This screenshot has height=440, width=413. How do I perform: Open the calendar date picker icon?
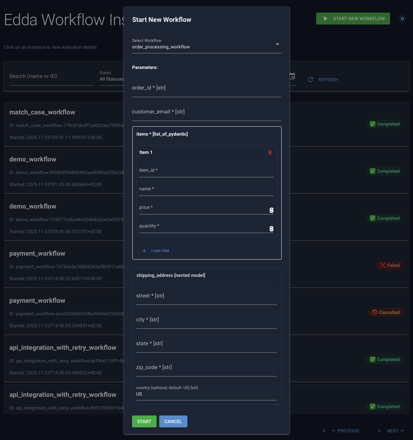[x=292, y=76]
